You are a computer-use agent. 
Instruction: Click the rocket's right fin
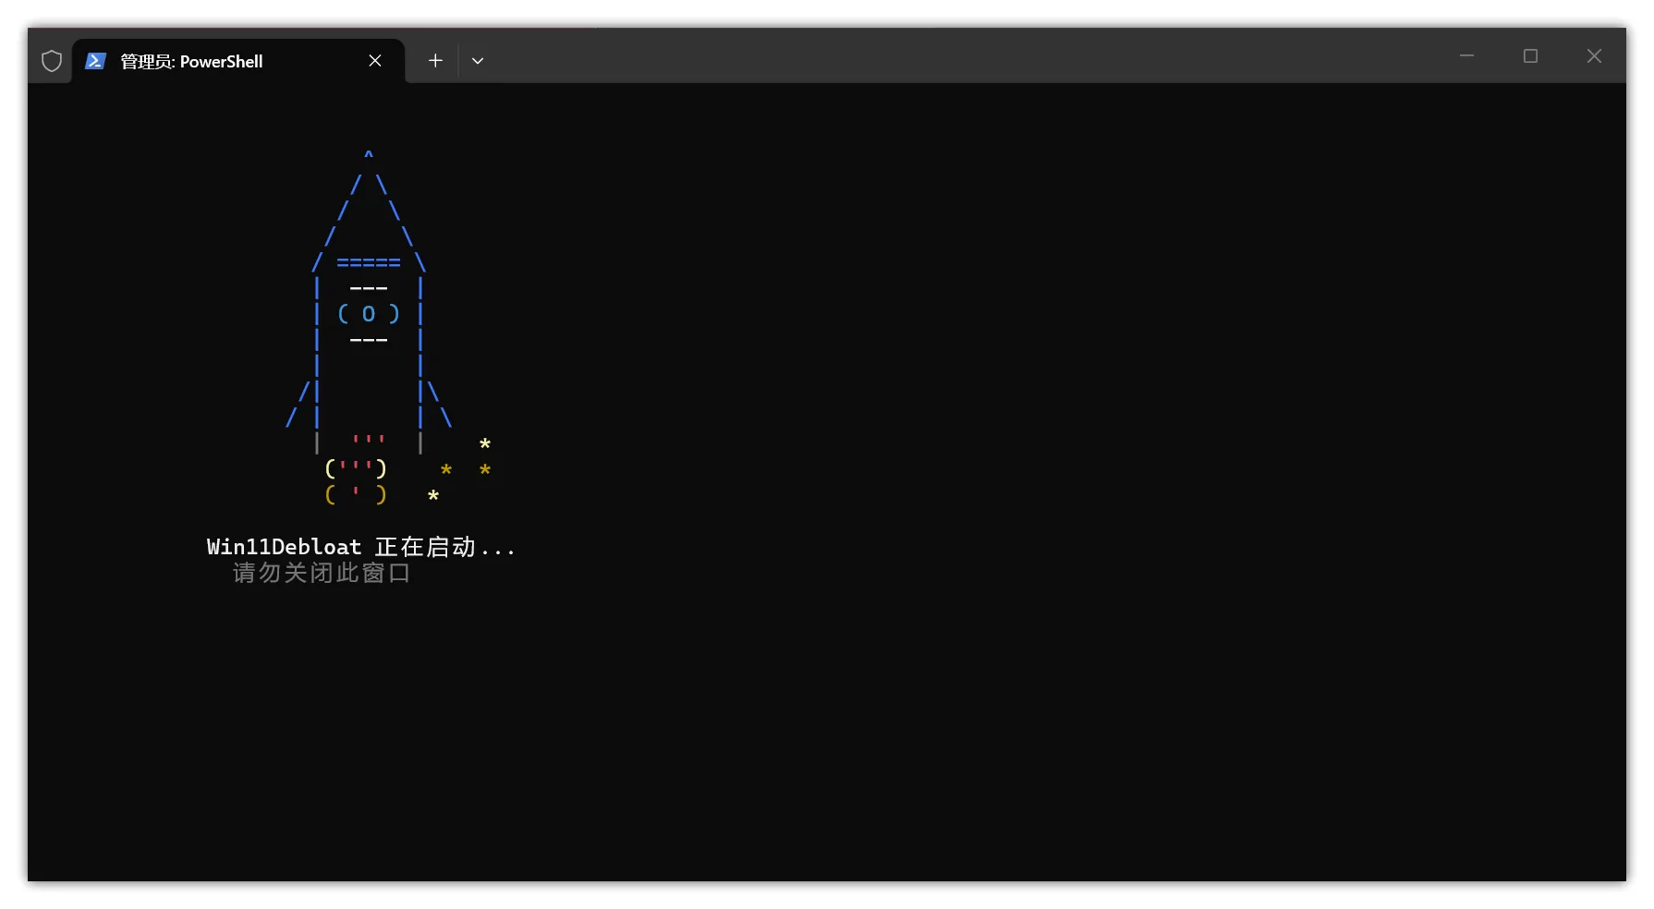(438, 404)
